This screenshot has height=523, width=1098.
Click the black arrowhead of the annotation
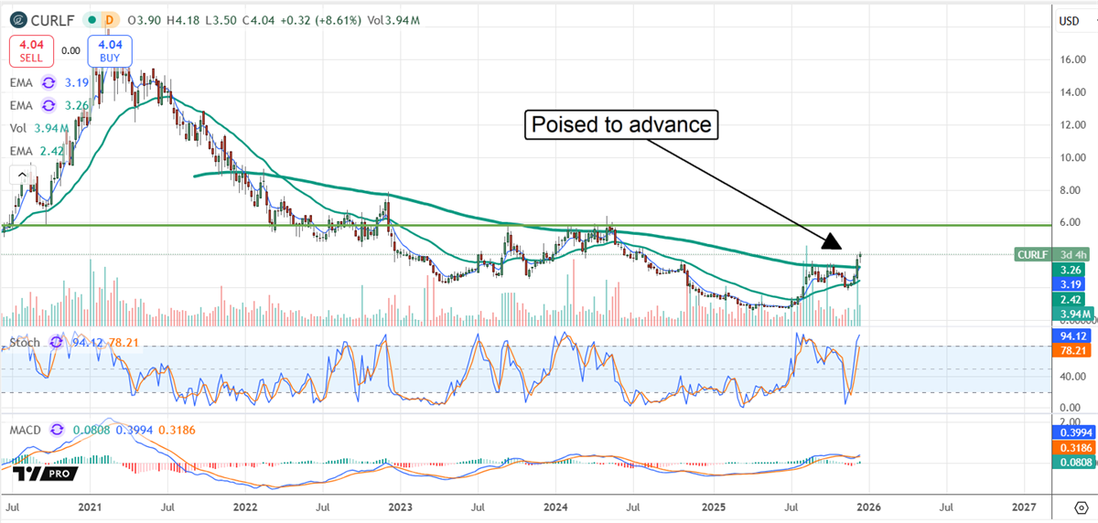[831, 241]
